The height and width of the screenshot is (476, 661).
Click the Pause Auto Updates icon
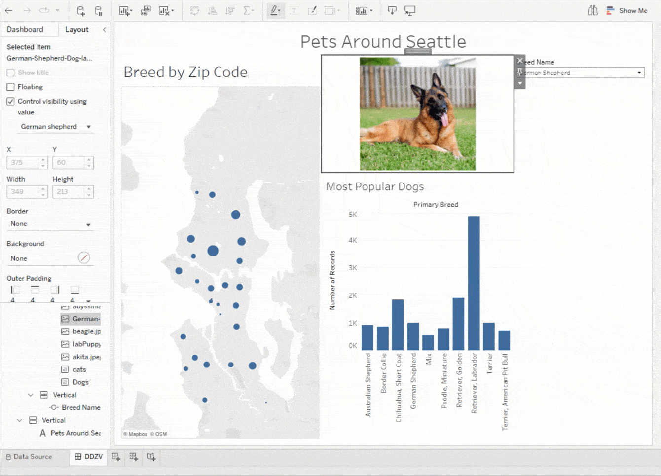point(99,11)
